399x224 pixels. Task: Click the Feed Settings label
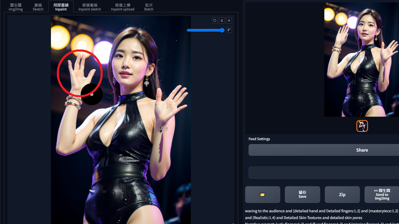tap(259, 139)
